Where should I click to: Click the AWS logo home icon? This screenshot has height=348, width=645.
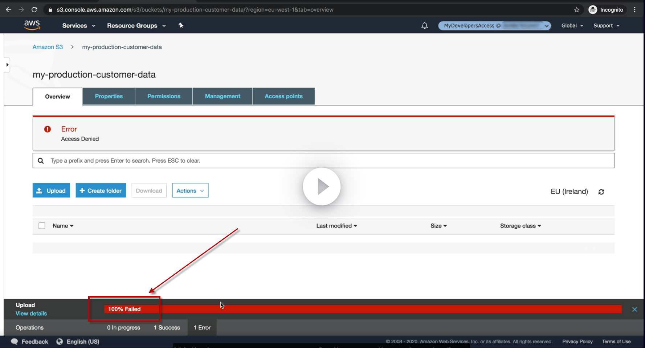point(32,25)
